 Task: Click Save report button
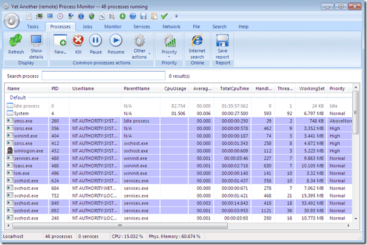tap(222, 47)
